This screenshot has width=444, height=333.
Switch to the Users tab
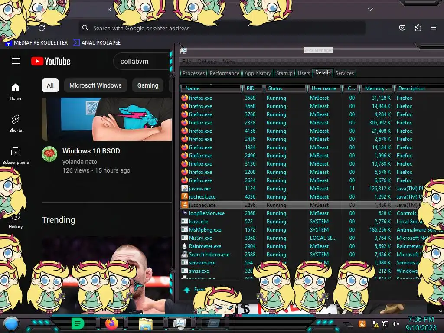click(x=304, y=73)
